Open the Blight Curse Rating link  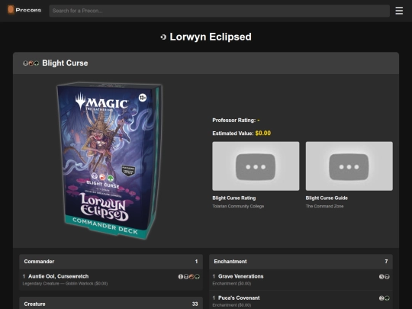pyautogui.click(x=234, y=198)
